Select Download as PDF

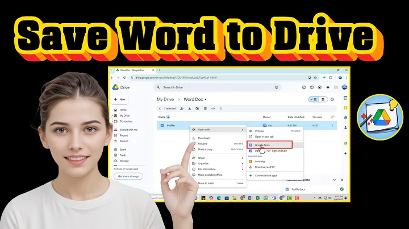coord(275,167)
